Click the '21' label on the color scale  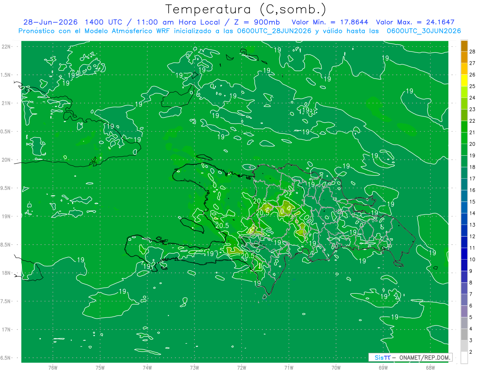pyautogui.click(x=472, y=132)
